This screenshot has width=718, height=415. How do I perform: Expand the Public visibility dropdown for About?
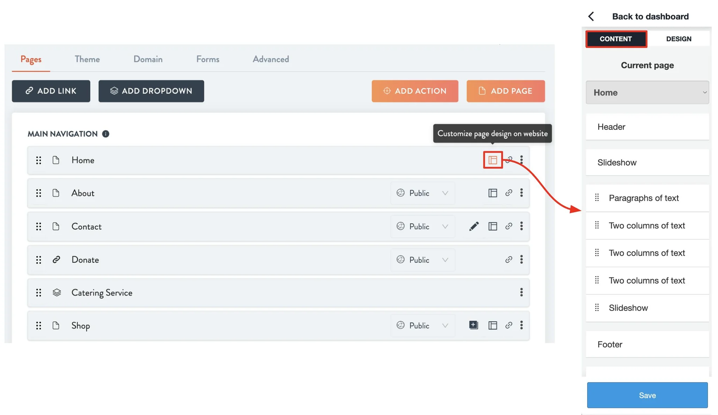423,193
